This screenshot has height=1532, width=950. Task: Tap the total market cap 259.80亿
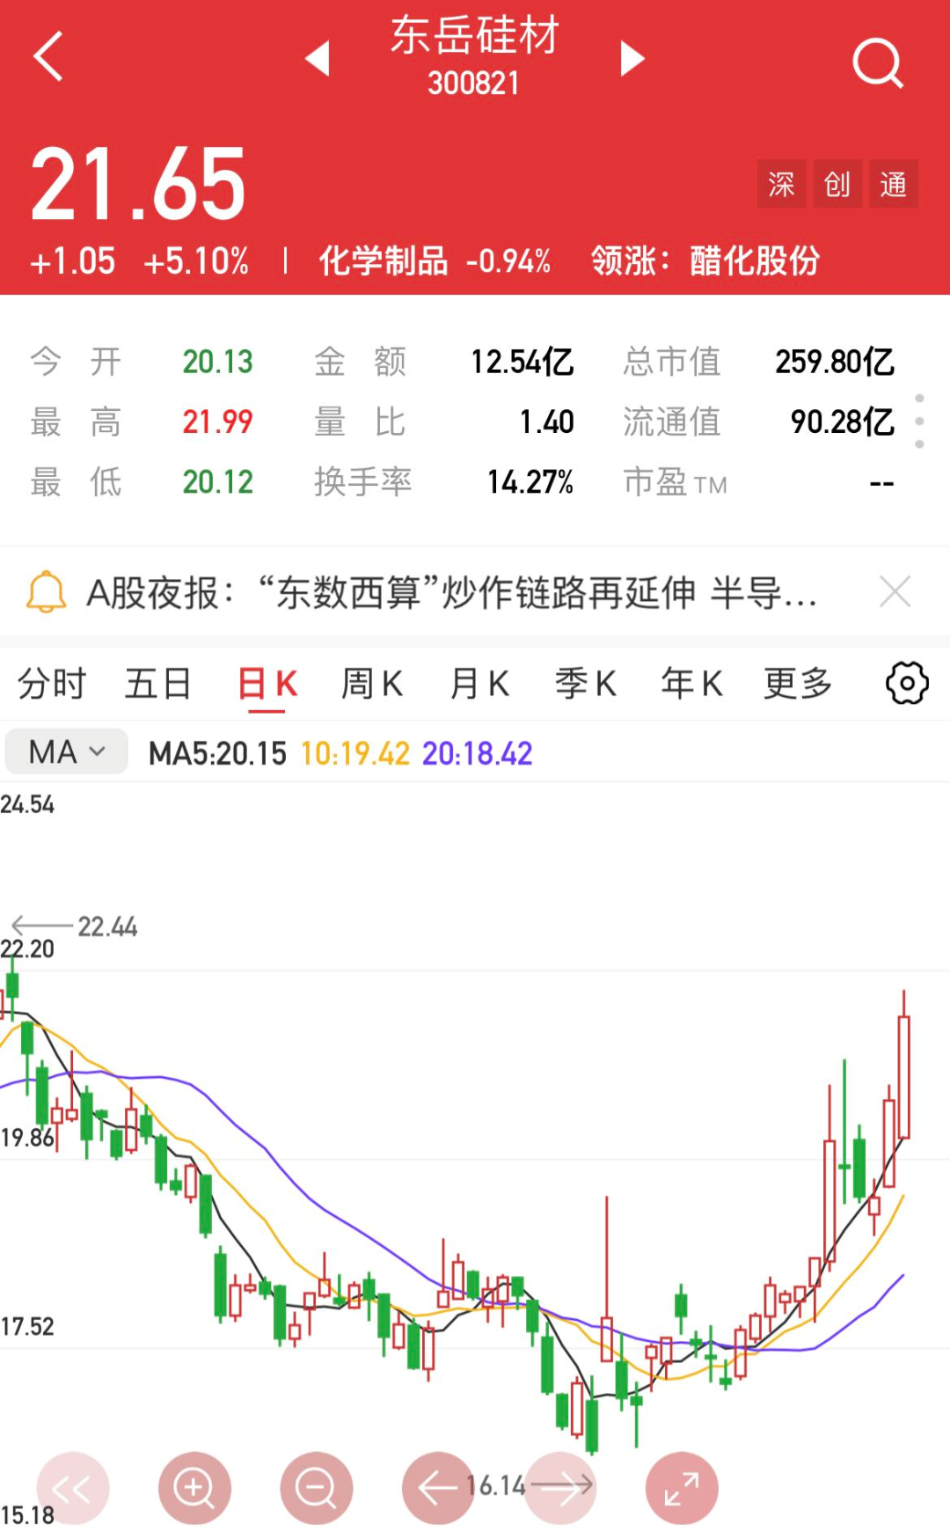click(835, 362)
